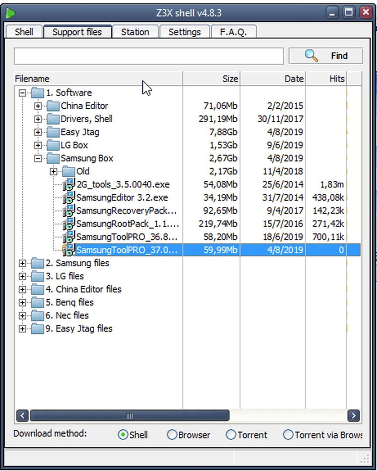Viewport: 377px width, 471px height.
Task: Sort by the Filename column header
Action: (98, 78)
